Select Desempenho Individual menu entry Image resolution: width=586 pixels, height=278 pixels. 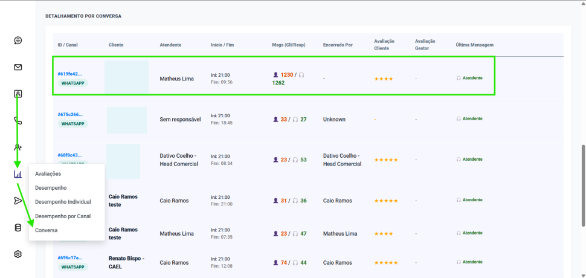click(x=63, y=202)
